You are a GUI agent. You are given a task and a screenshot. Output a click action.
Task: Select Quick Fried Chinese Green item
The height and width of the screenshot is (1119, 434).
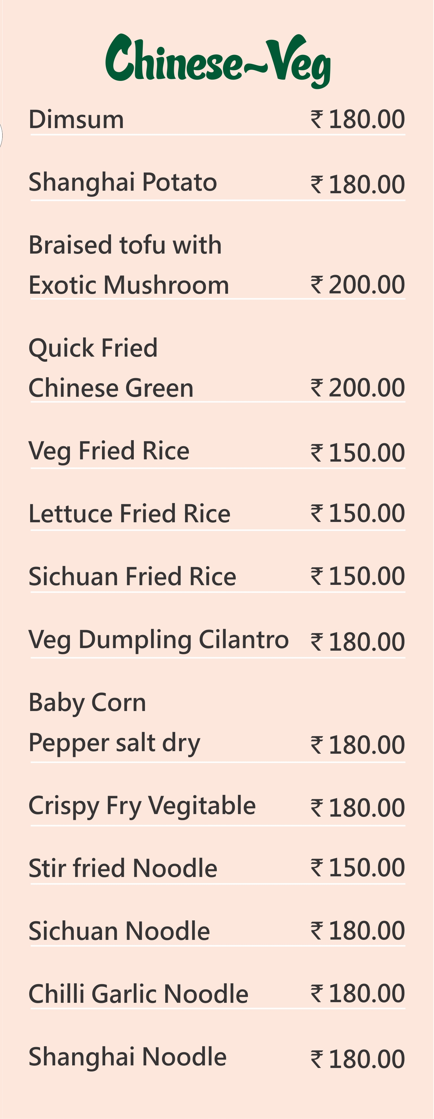pos(111,368)
